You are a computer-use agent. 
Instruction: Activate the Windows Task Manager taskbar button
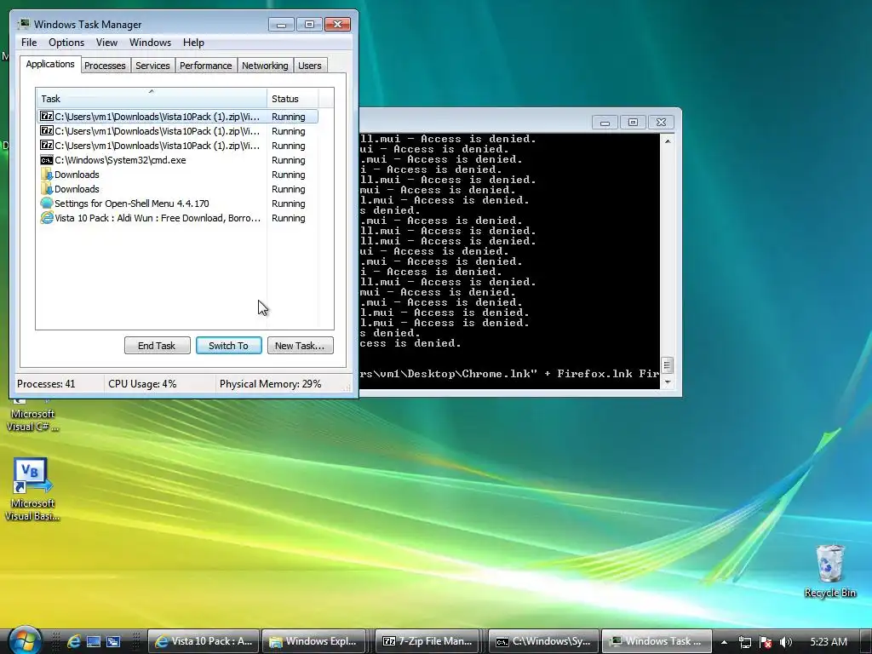pos(657,641)
